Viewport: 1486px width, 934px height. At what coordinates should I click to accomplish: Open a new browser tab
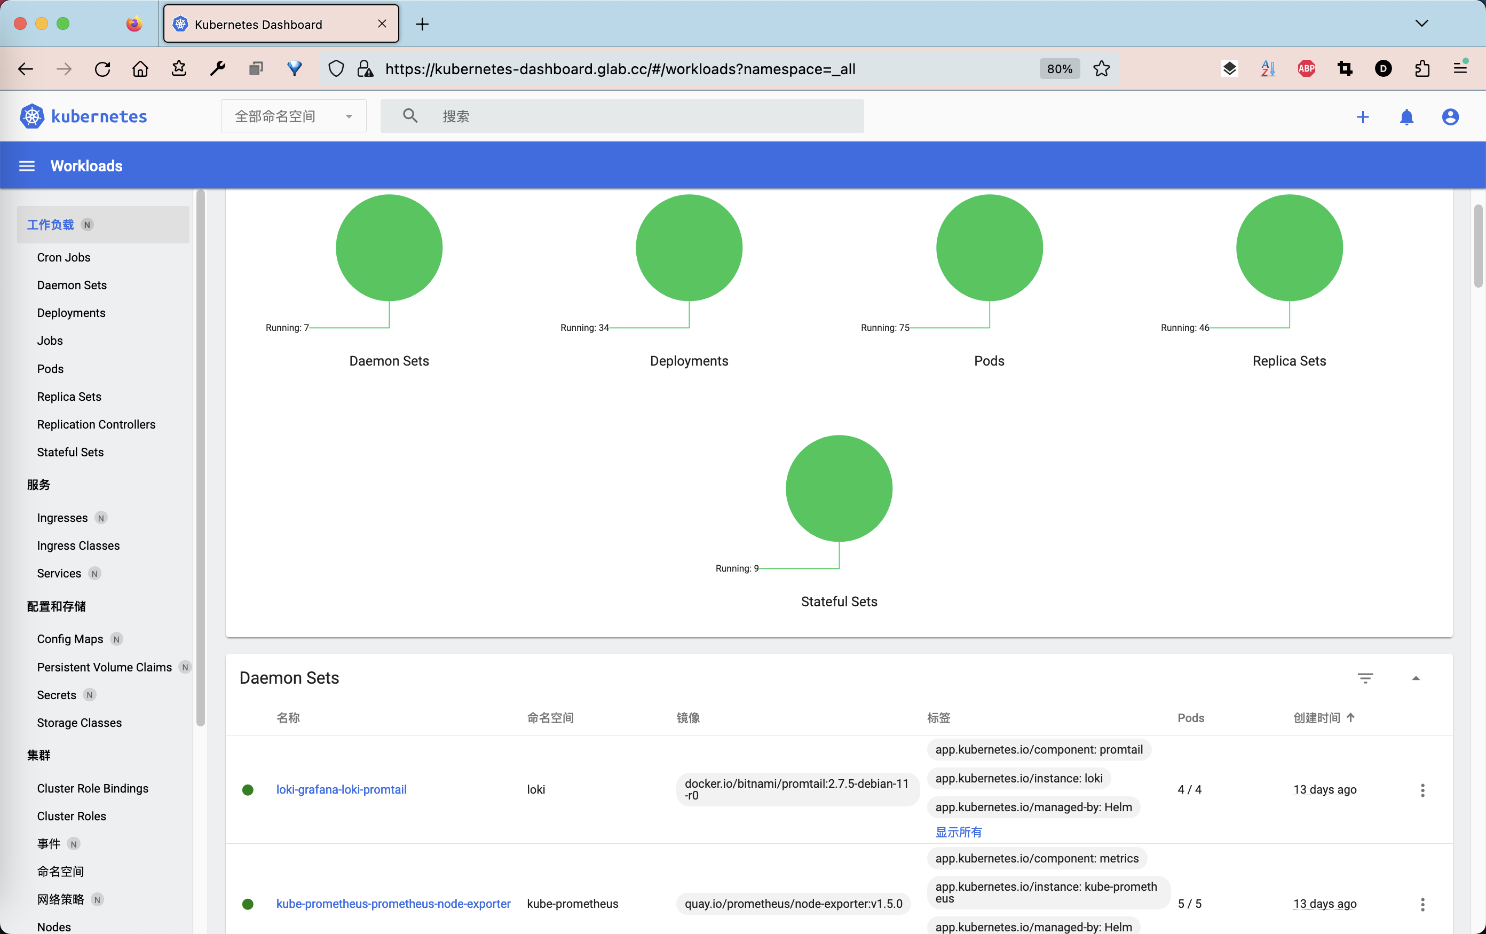(422, 24)
